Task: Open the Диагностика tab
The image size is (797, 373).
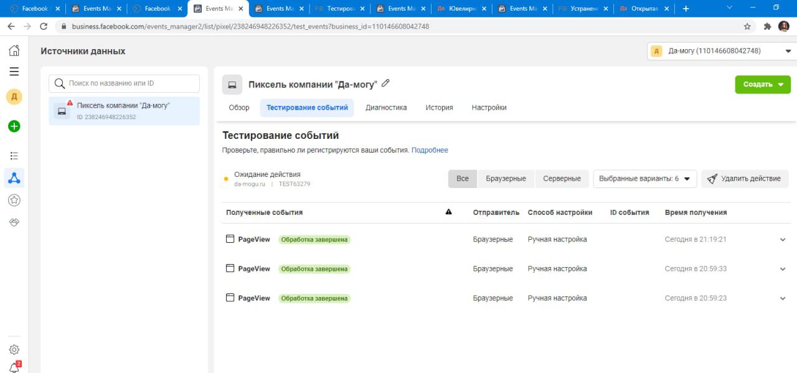Action: (386, 108)
